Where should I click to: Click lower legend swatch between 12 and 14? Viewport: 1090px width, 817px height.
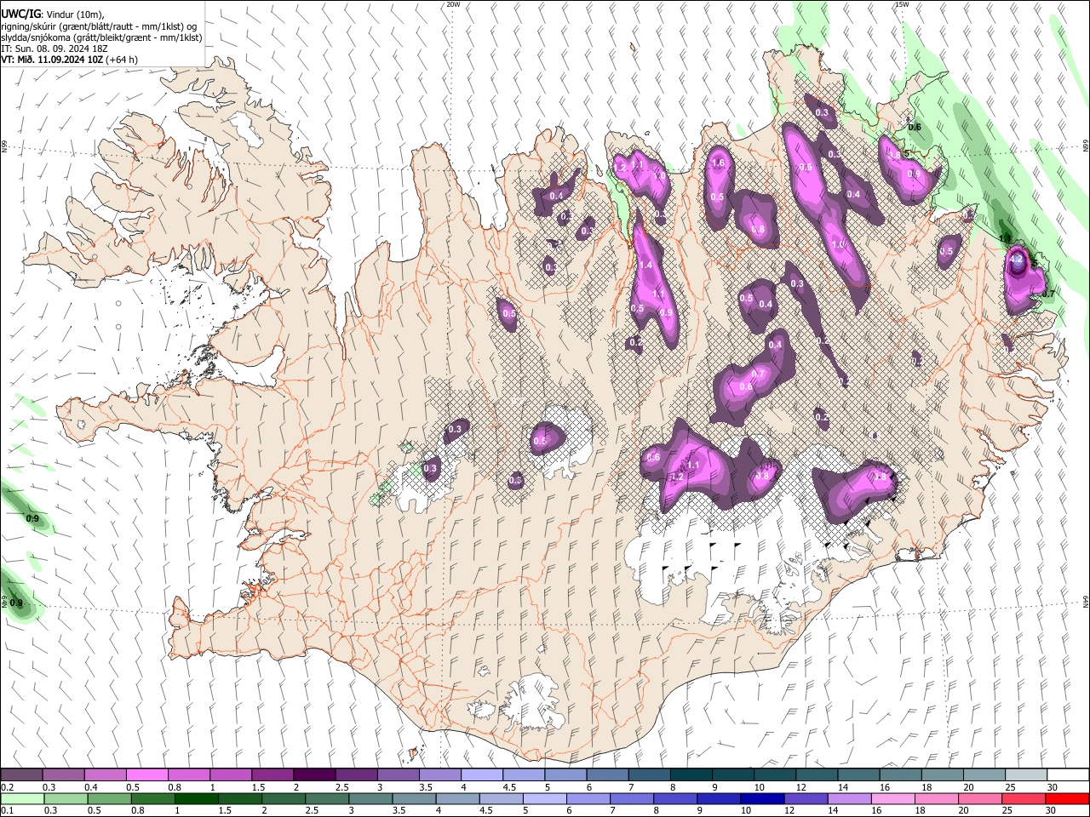click(806, 799)
